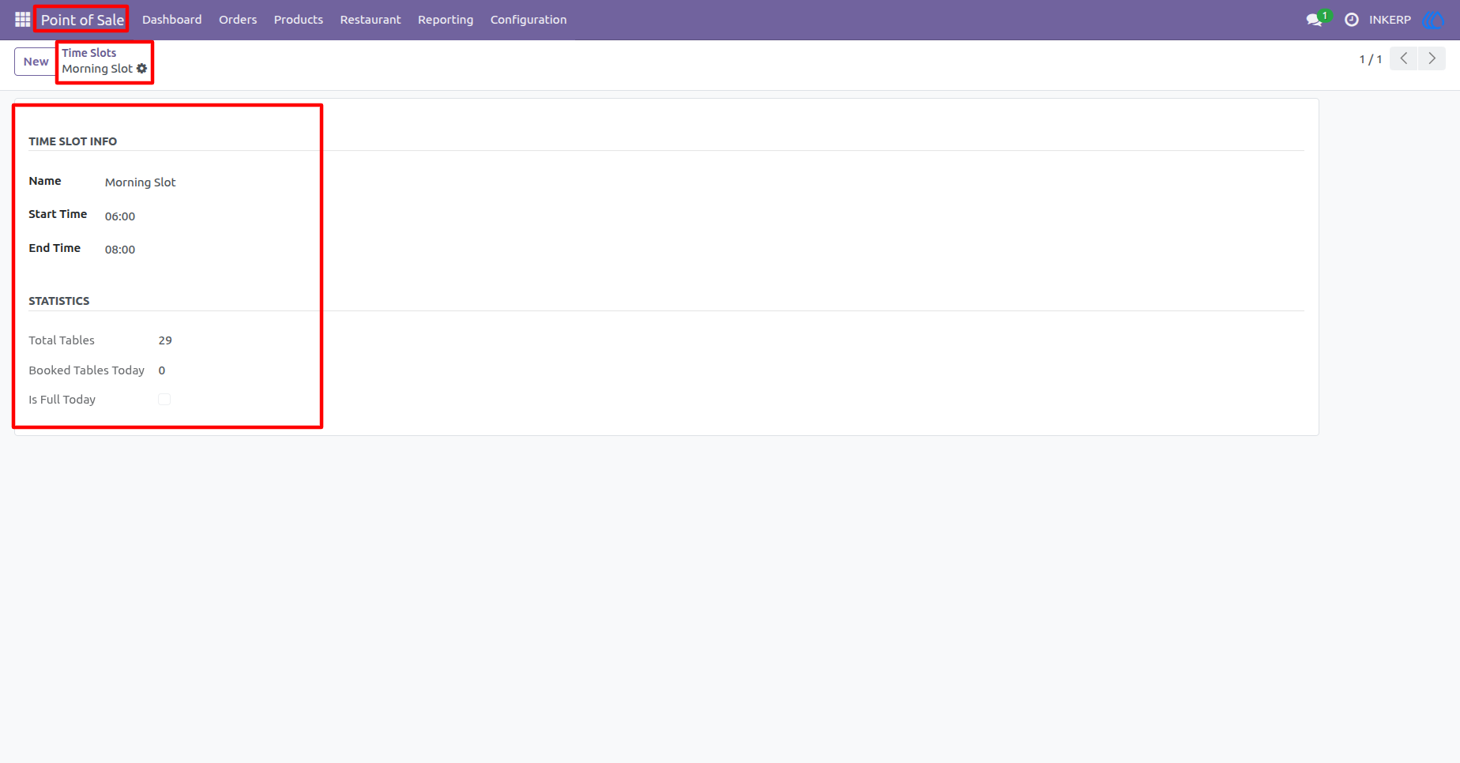Click the user avatar icon
Image resolution: width=1460 pixels, height=763 pixels.
tap(1432, 20)
